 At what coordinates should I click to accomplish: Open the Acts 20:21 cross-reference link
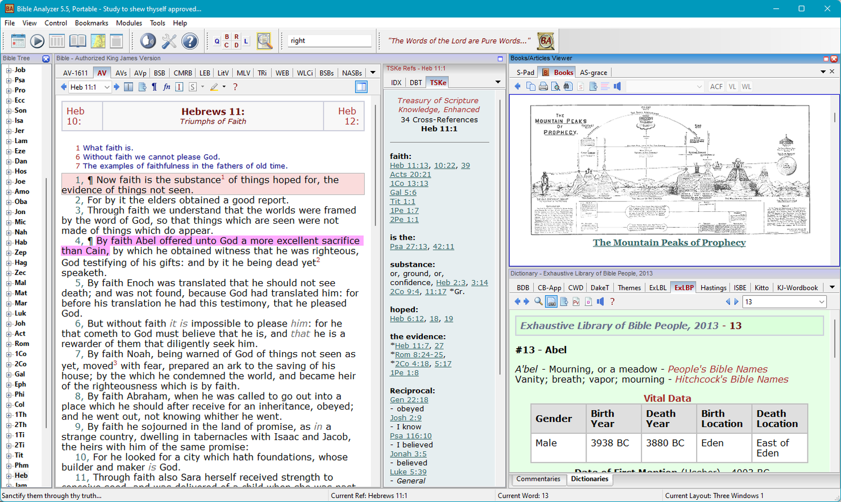410,174
